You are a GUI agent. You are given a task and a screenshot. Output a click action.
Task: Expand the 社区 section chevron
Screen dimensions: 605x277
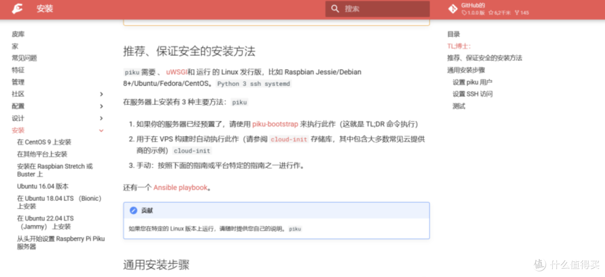pos(101,94)
